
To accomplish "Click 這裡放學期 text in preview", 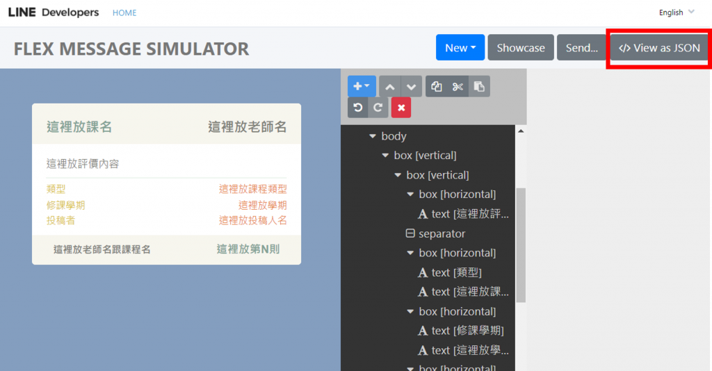I will [263, 205].
